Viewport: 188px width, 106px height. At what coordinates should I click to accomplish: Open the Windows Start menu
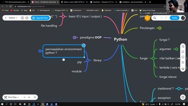click(x=2, y=104)
